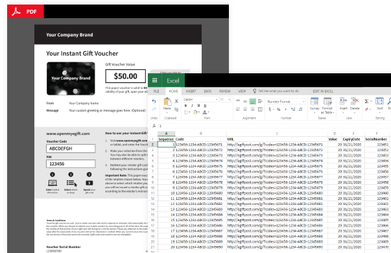
Task: Select the highlighted Bottom Align icon
Action: [253, 101]
